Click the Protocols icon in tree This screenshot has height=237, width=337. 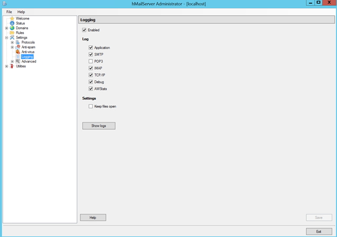coord(18,42)
